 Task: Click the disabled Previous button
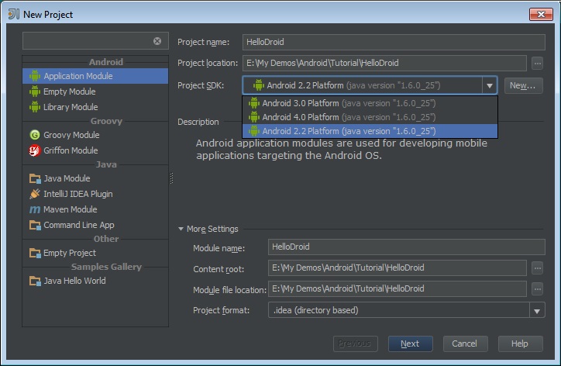(356, 344)
